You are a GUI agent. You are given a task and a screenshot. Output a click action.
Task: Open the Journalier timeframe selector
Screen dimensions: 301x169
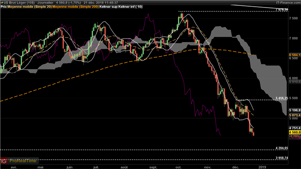tap(45, 3)
